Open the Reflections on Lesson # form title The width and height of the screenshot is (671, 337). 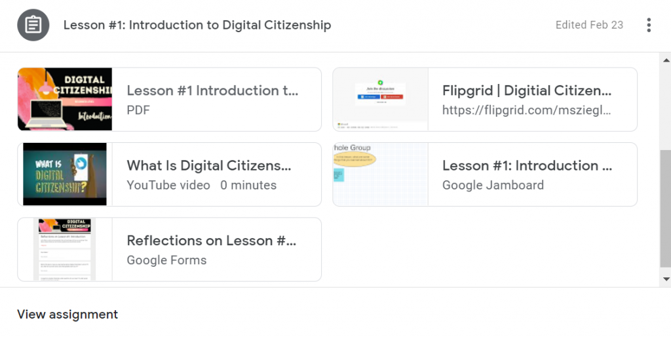tap(212, 240)
